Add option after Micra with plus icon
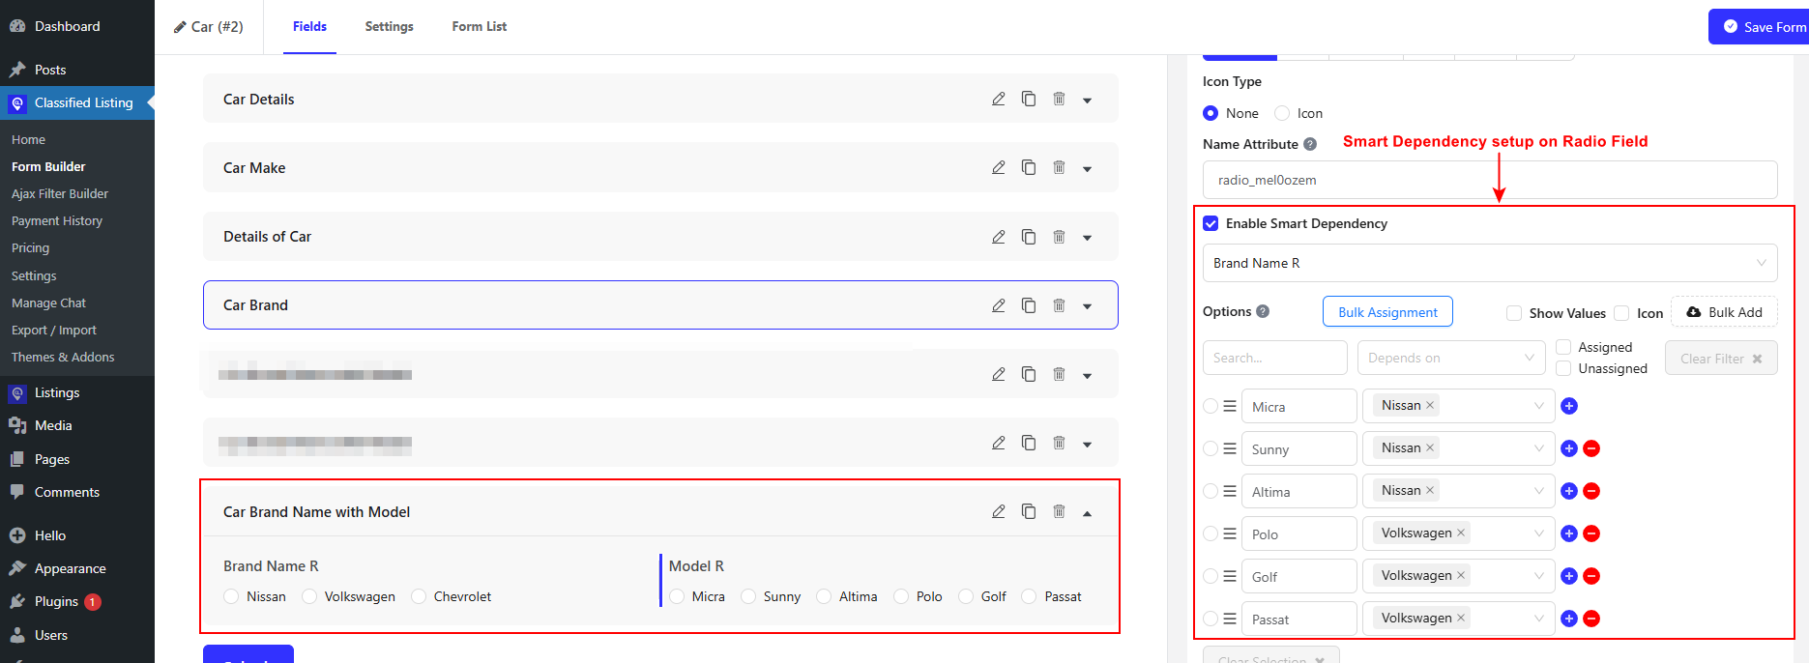The height and width of the screenshot is (663, 1809). [x=1569, y=406]
